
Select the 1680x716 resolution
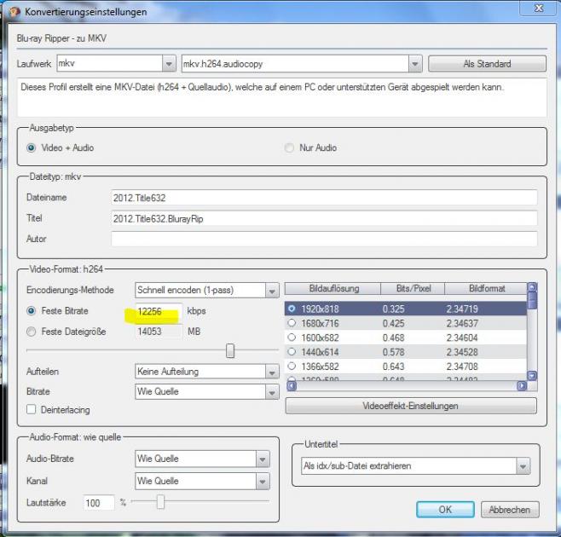292,323
